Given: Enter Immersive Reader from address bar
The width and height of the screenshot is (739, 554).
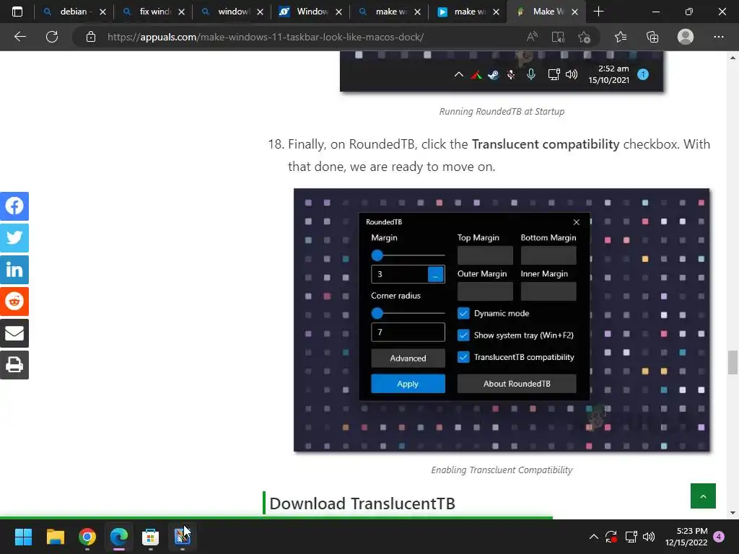Looking at the screenshot, I should (558, 37).
